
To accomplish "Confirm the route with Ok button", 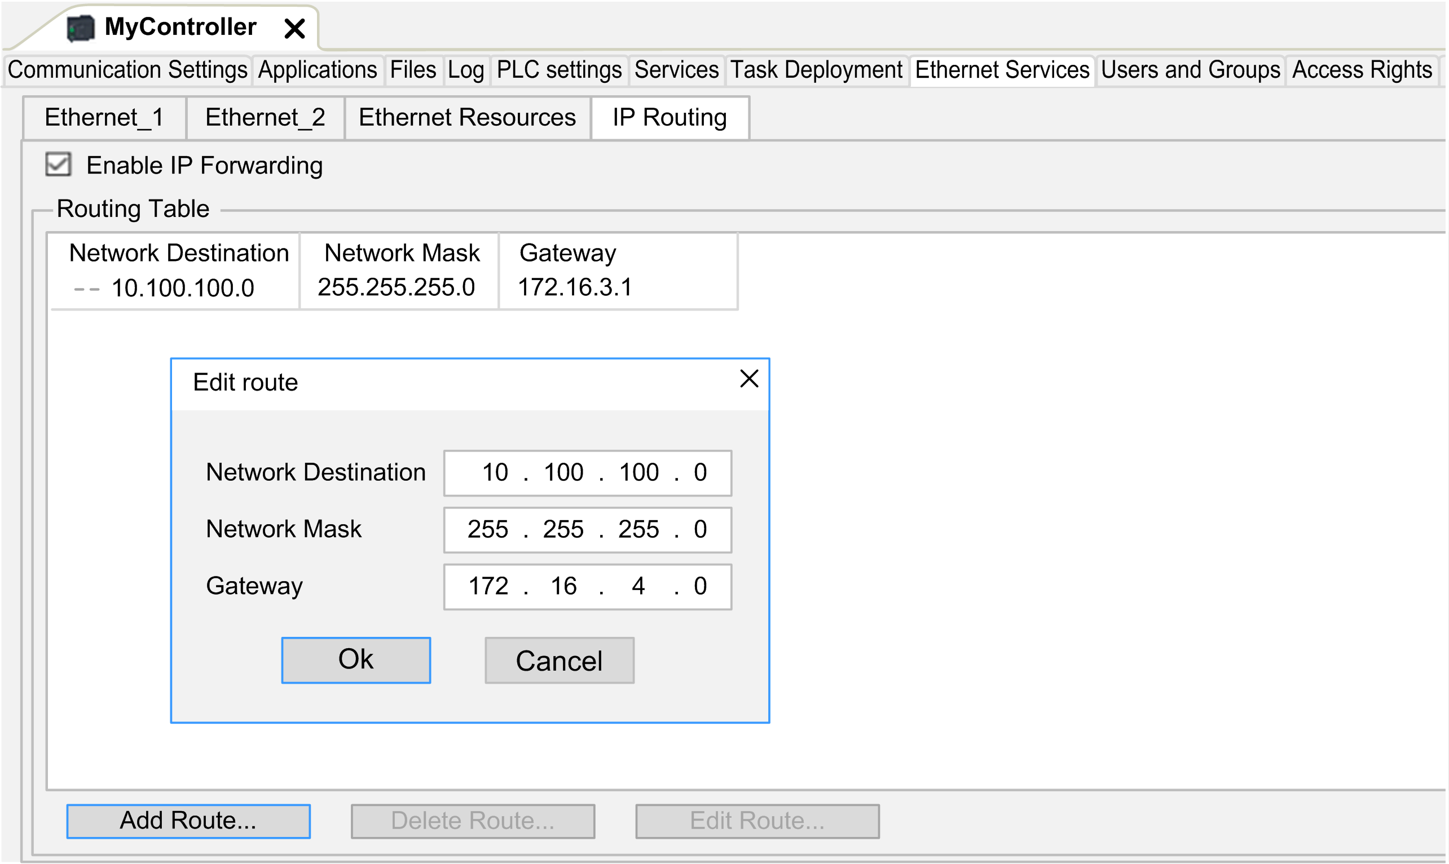I will [x=355, y=659].
